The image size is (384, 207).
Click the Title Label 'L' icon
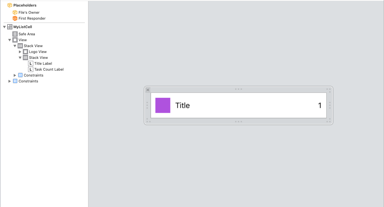(x=31, y=63)
